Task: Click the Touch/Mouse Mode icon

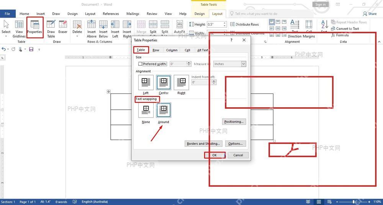Action: tap(21, 49)
